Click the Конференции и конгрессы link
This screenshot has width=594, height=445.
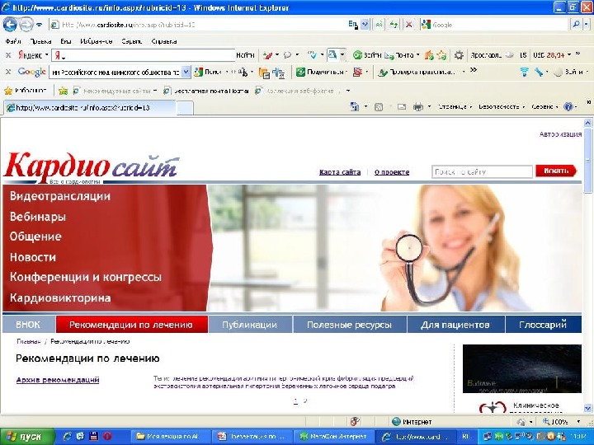[x=86, y=277]
